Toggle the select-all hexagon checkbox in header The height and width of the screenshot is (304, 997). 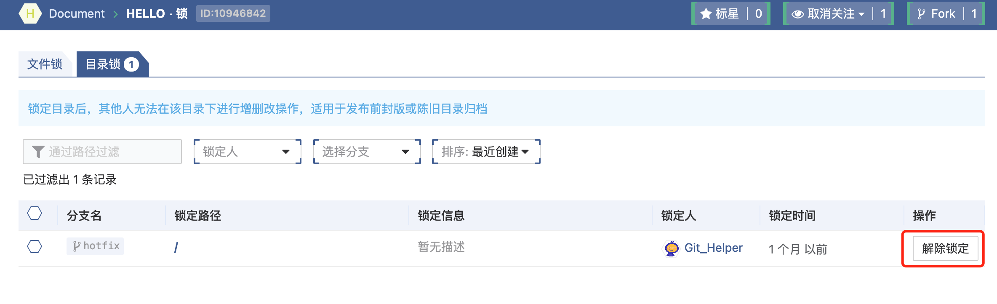coord(35,213)
